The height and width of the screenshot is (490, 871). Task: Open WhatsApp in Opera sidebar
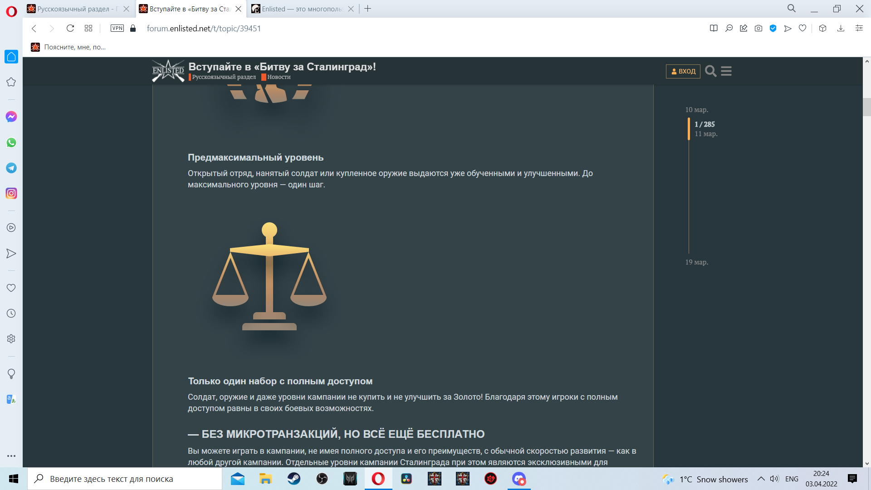coord(11,142)
